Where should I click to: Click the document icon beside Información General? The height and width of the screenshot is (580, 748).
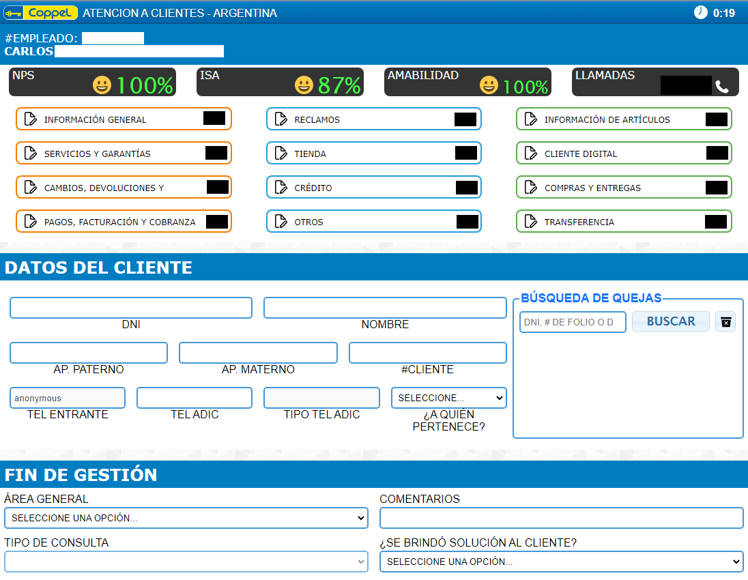coord(31,119)
